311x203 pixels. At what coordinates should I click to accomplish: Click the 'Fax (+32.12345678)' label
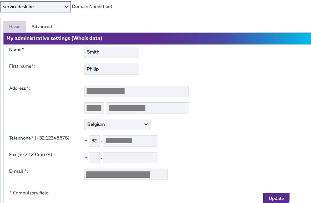tap(31, 155)
